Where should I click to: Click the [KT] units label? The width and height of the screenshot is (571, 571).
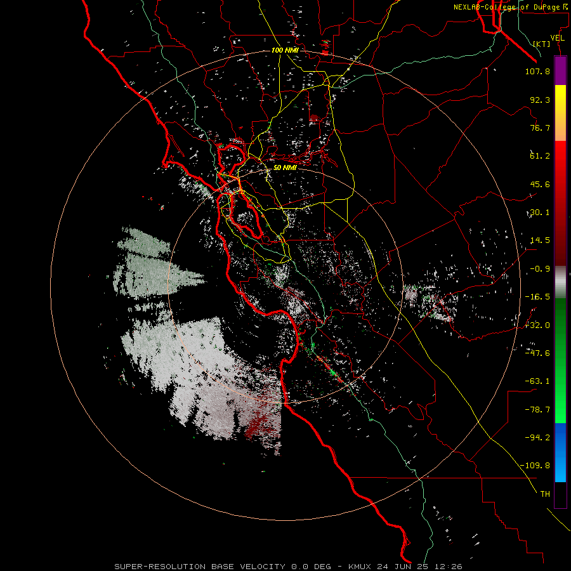pos(542,44)
